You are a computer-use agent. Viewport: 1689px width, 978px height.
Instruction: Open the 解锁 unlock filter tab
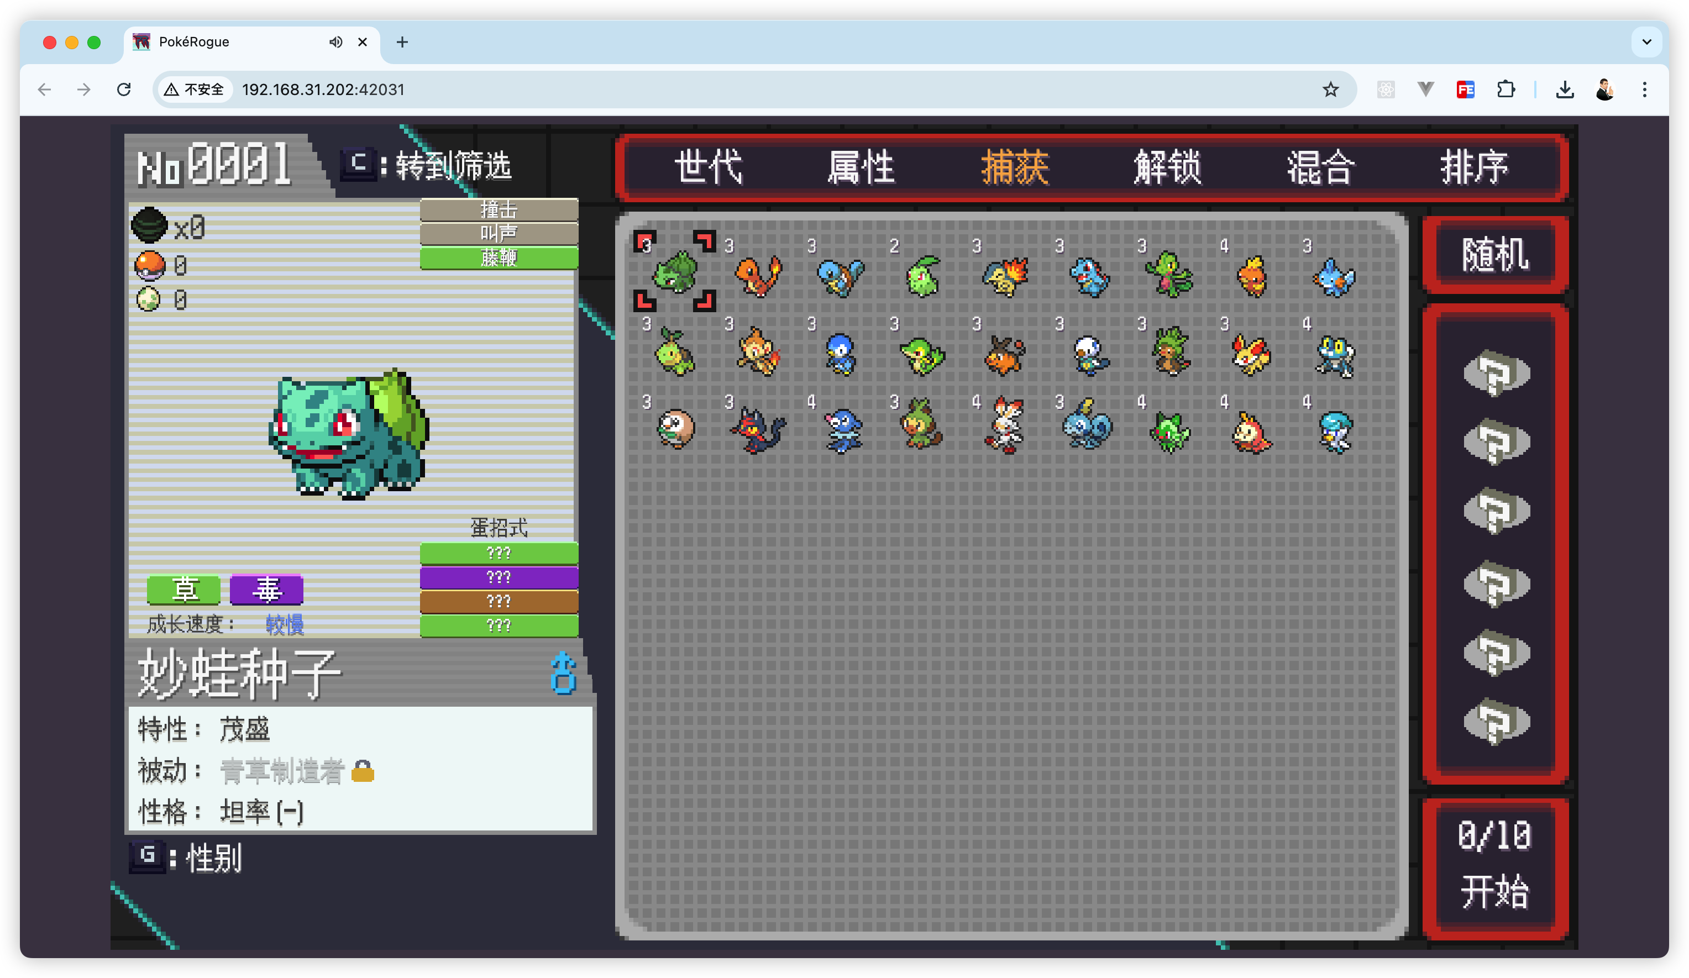(1167, 167)
